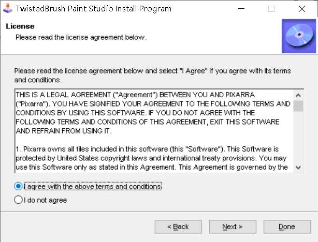This screenshot has width=318, height=242.
Task: Proceed by pressing the Next button
Action: [232, 226]
